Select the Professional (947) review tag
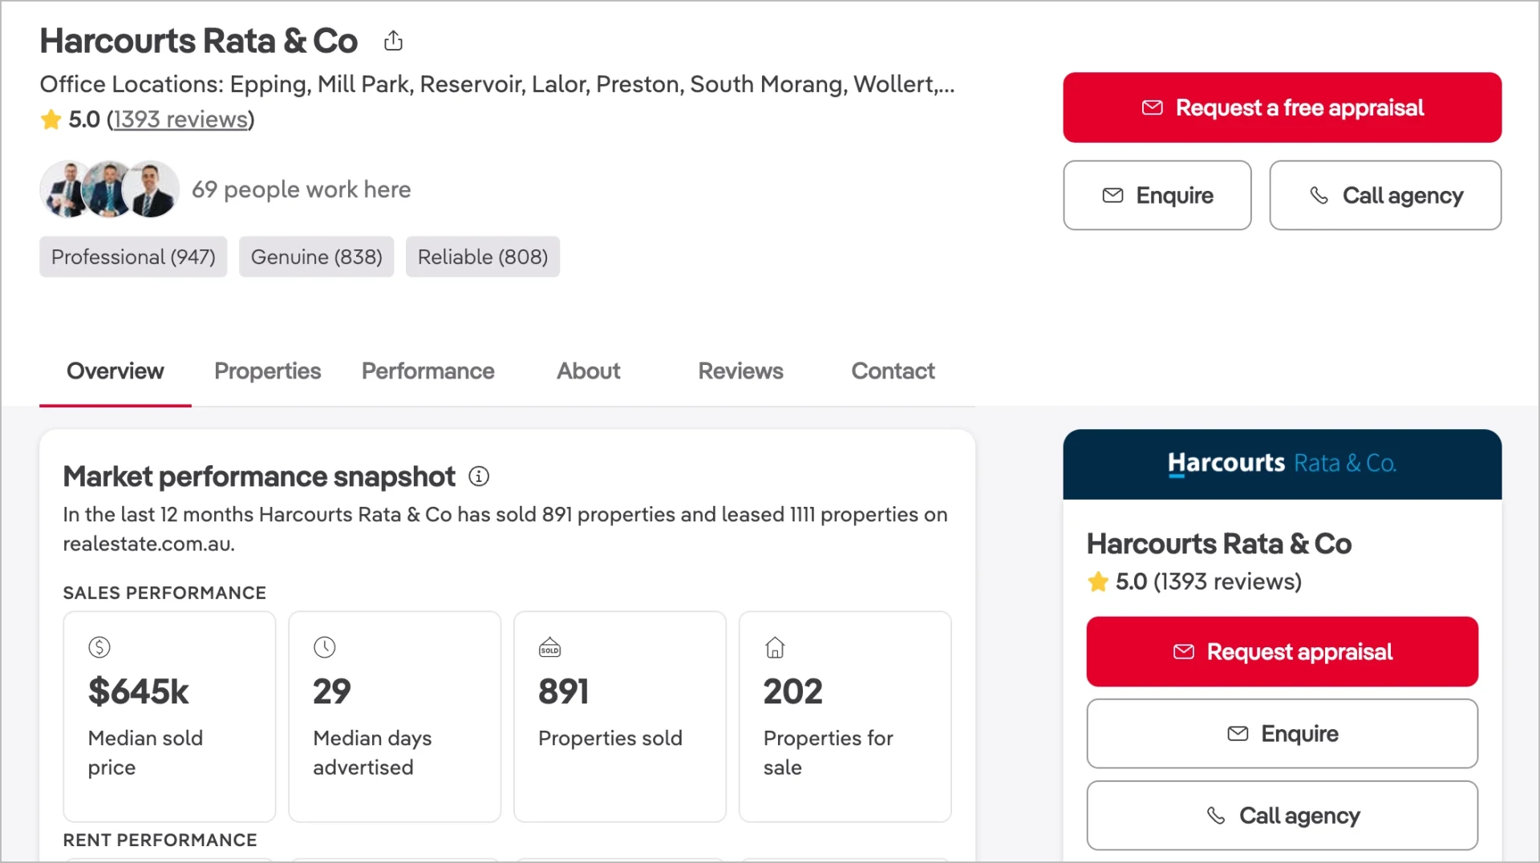Viewport: 1540px width, 863px height. click(132, 257)
